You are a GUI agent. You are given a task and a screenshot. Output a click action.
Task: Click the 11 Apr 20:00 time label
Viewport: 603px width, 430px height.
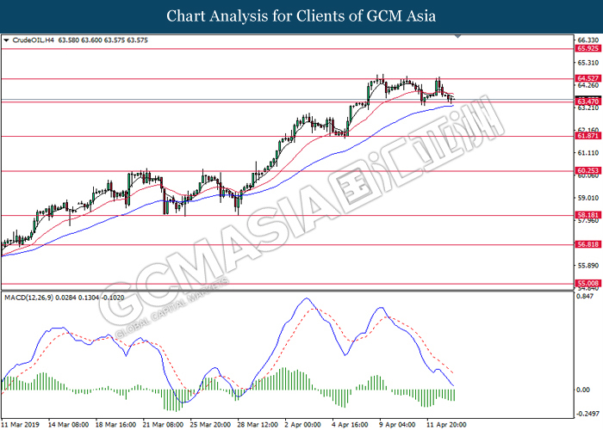(446, 425)
